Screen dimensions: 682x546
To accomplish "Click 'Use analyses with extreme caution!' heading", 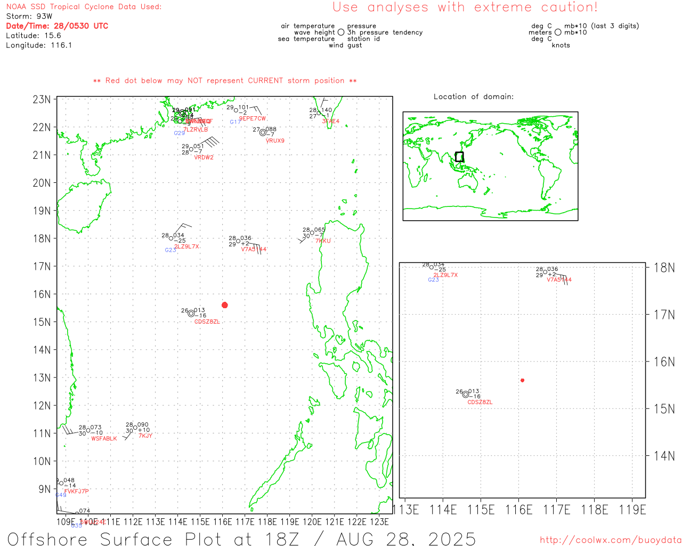I will pos(465,7).
